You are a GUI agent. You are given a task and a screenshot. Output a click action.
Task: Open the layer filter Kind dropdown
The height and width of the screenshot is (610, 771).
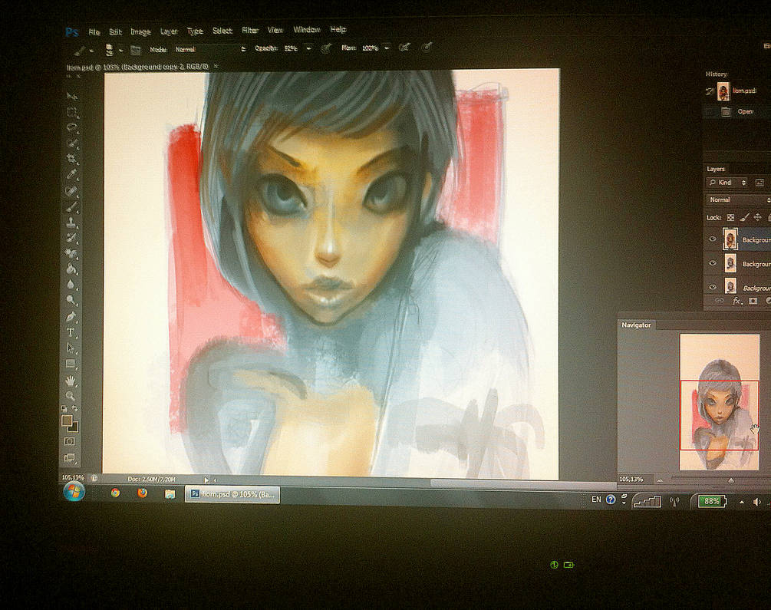(x=728, y=183)
